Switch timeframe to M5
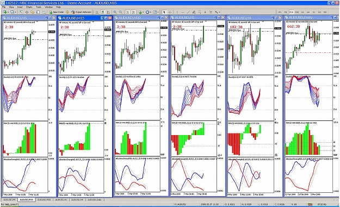Viewport: 340px width, 207px height. [x=286, y=12]
